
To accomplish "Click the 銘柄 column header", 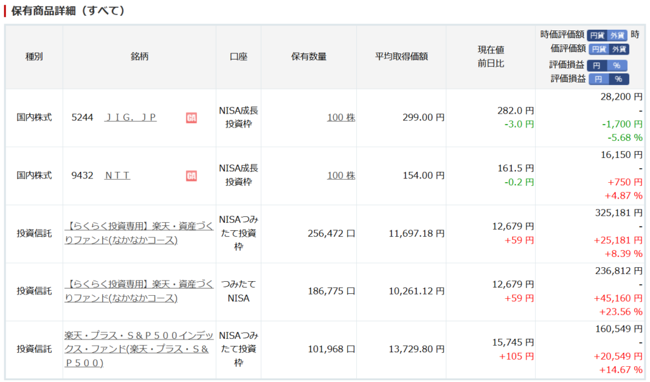I will pos(139,56).
